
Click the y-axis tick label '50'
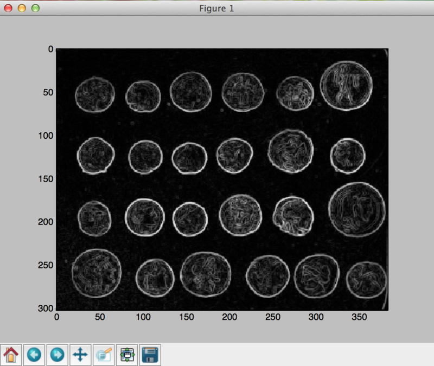point(48,92)
